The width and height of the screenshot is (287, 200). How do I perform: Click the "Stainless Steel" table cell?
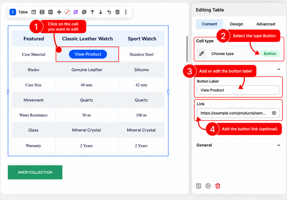[x=142, y=55]
